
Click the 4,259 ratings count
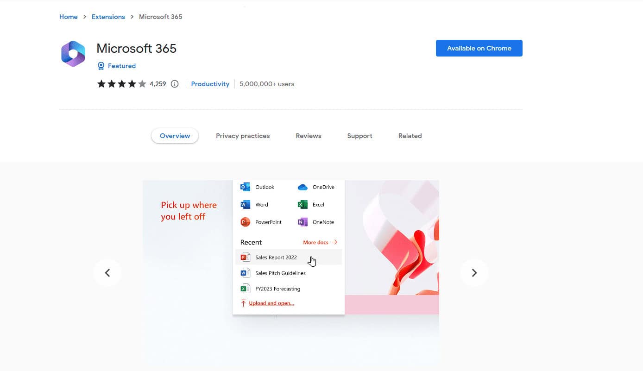click(158, 84)
